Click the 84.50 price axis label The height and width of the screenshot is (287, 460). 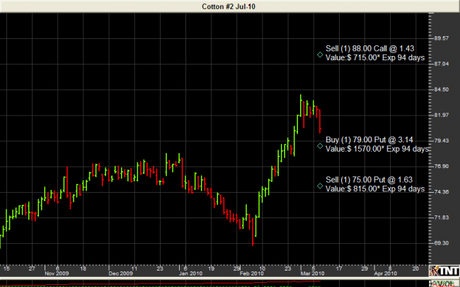point(441,89)
